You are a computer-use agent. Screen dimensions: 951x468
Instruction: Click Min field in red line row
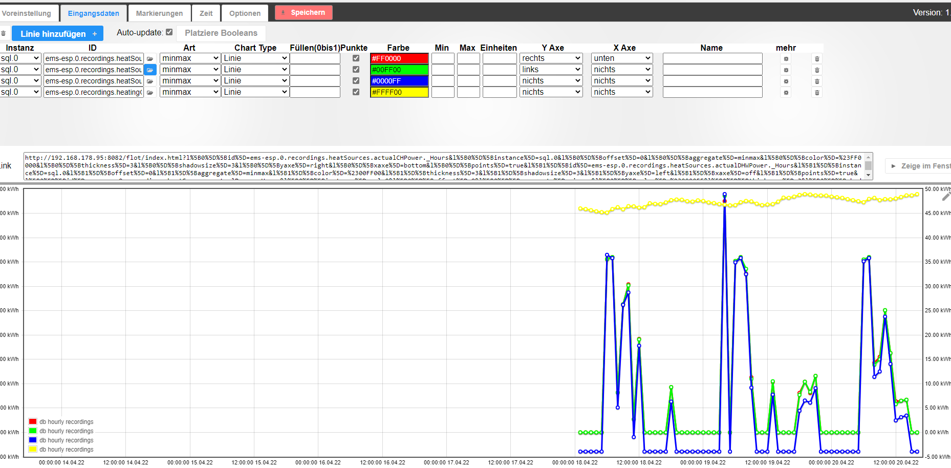443,58
